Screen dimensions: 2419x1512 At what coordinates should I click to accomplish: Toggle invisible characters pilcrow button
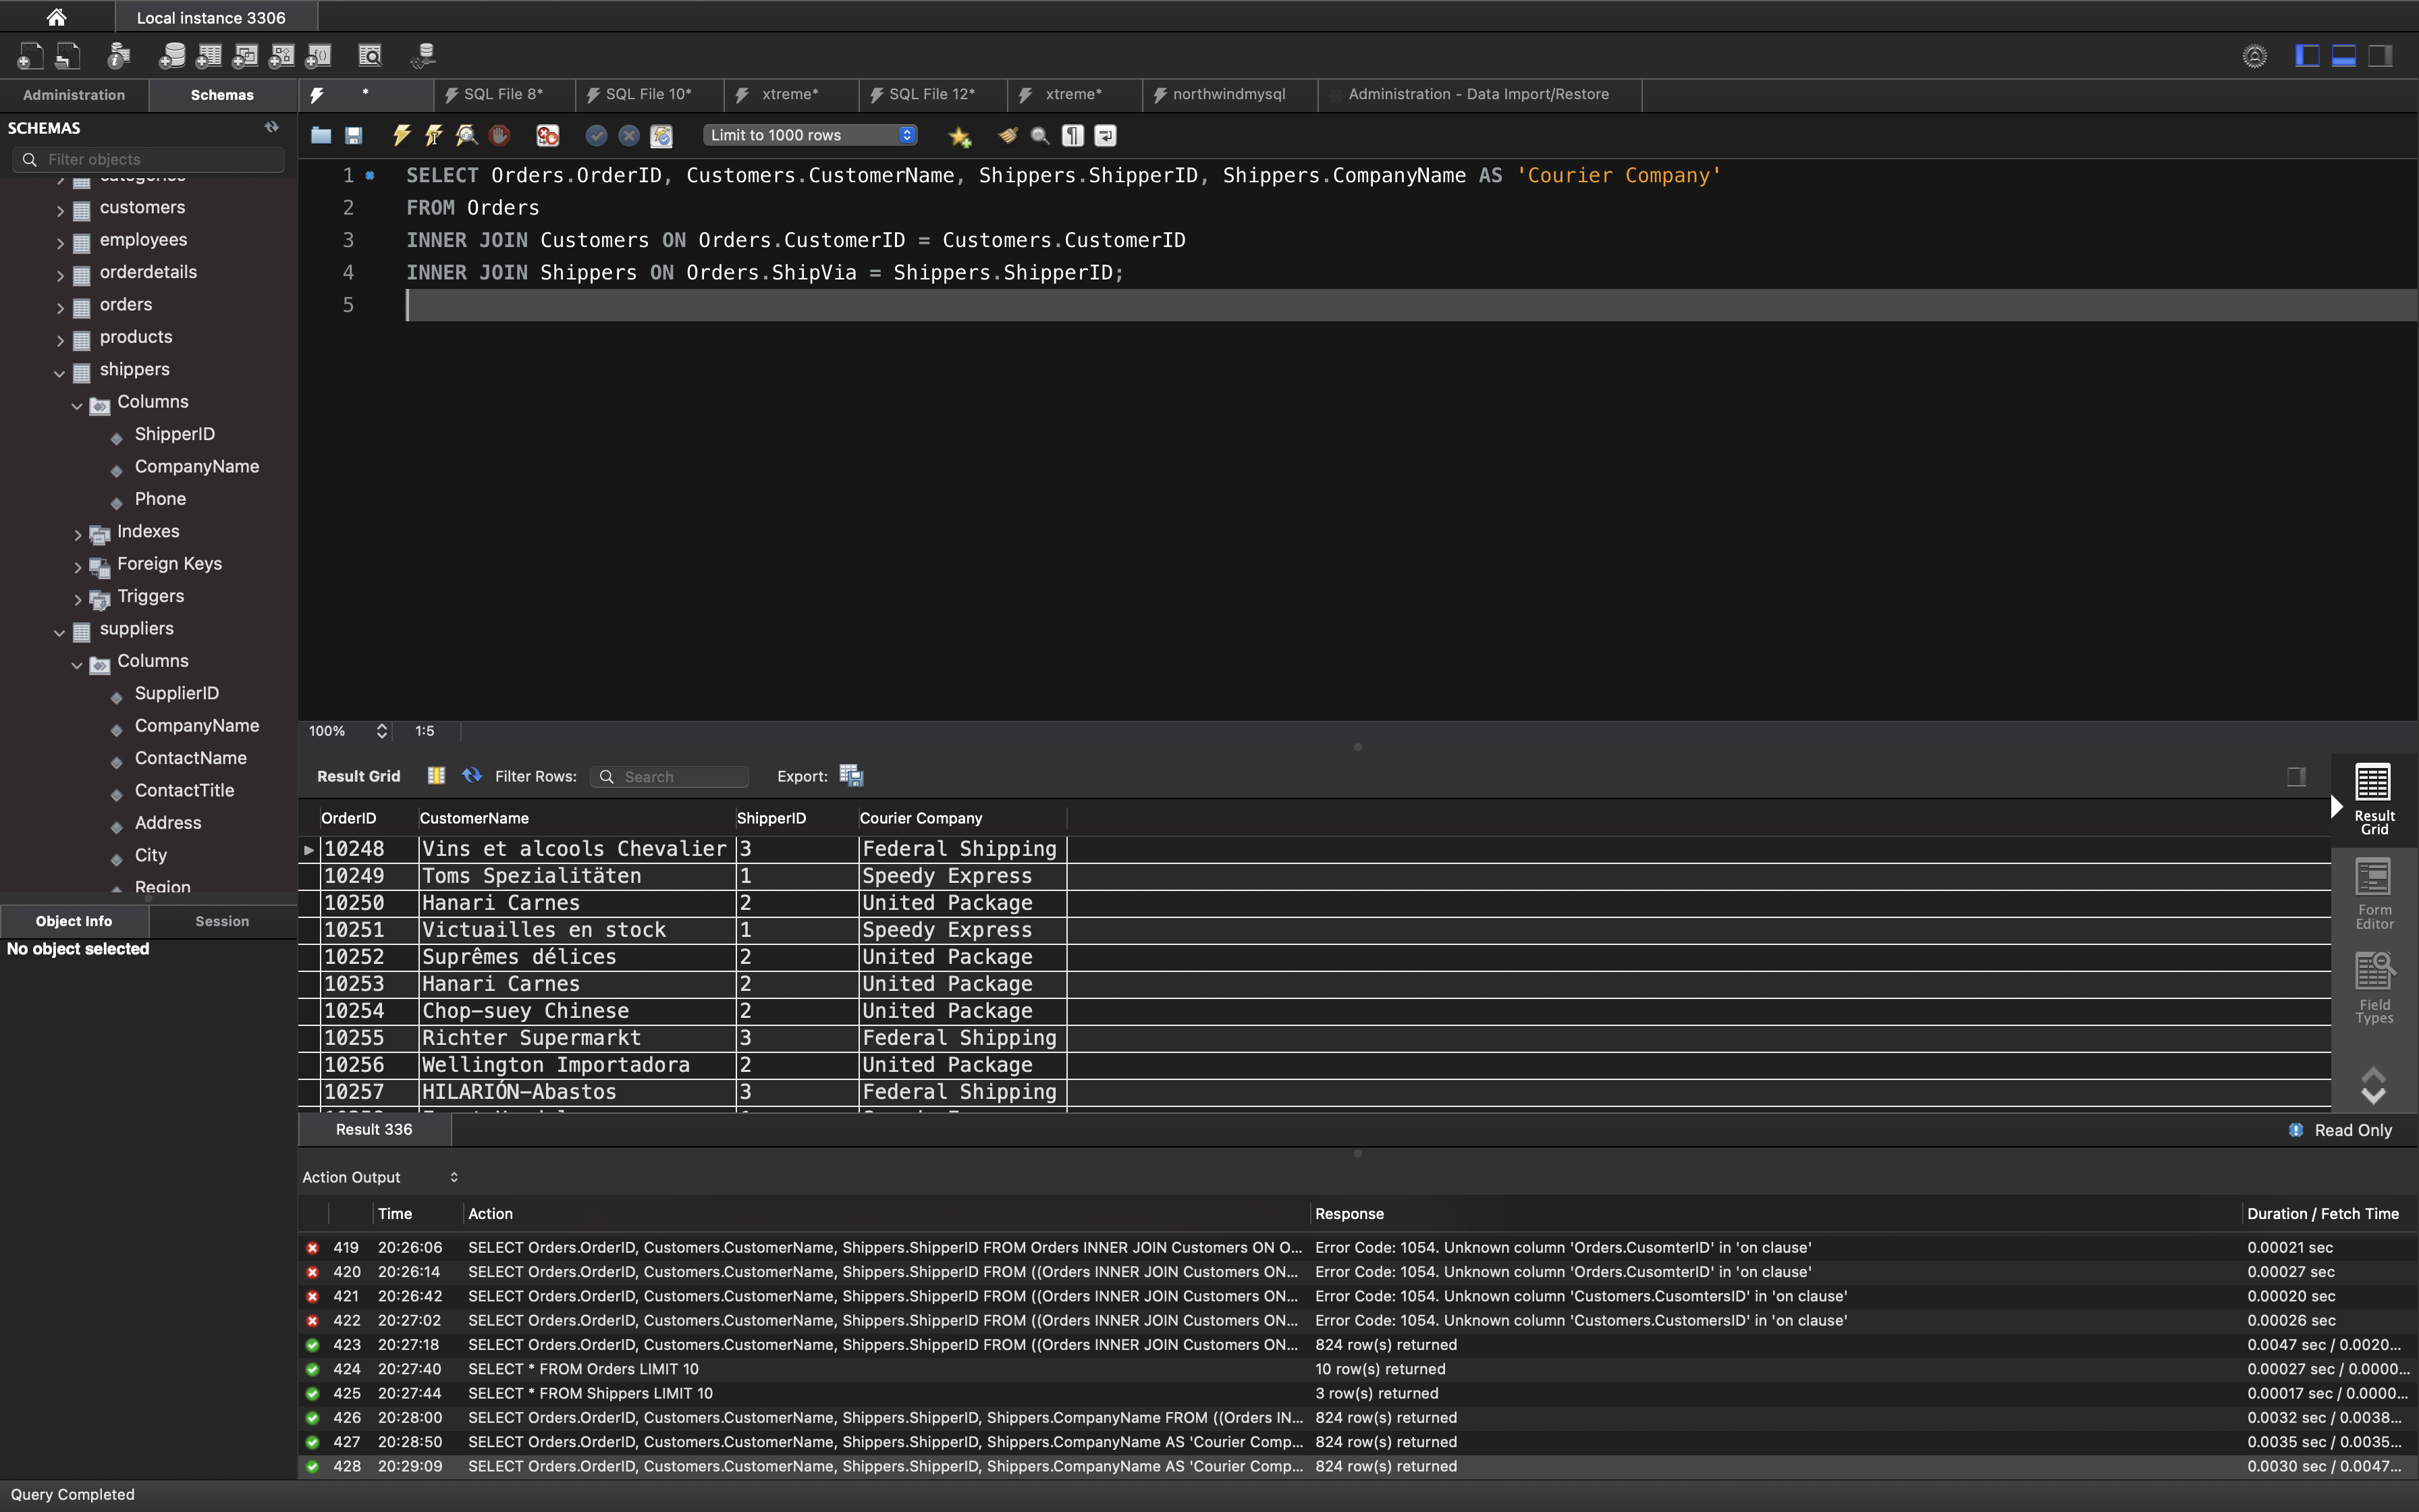coord(1072,135)
